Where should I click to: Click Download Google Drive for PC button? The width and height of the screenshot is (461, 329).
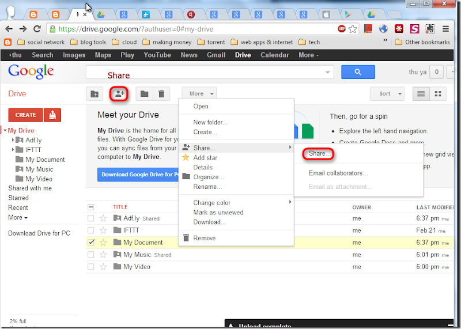pyautogui.click(x=138, y=175)
